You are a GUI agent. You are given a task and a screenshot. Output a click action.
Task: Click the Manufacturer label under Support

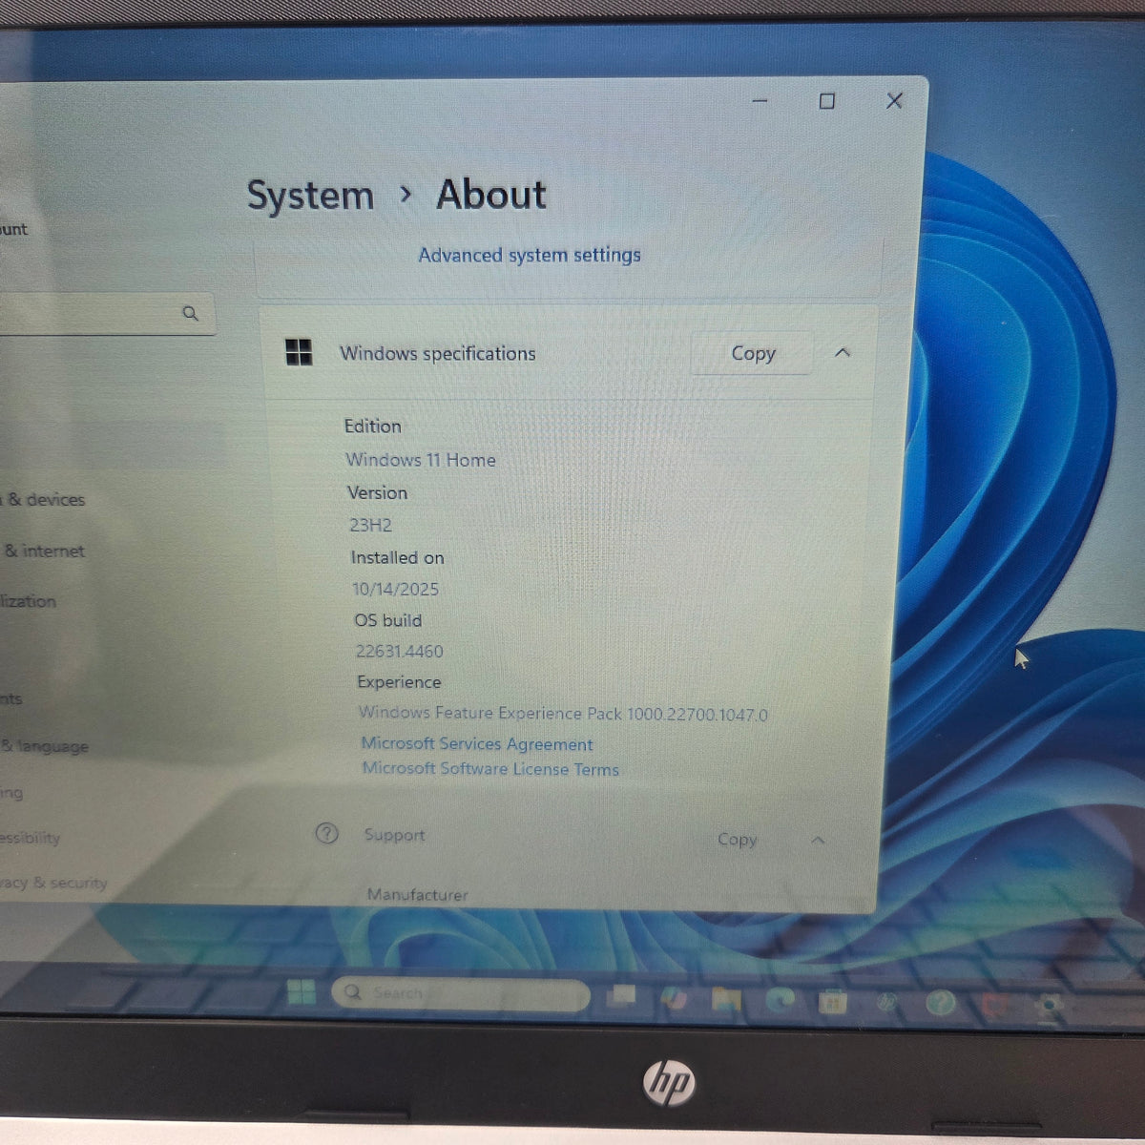418,894
